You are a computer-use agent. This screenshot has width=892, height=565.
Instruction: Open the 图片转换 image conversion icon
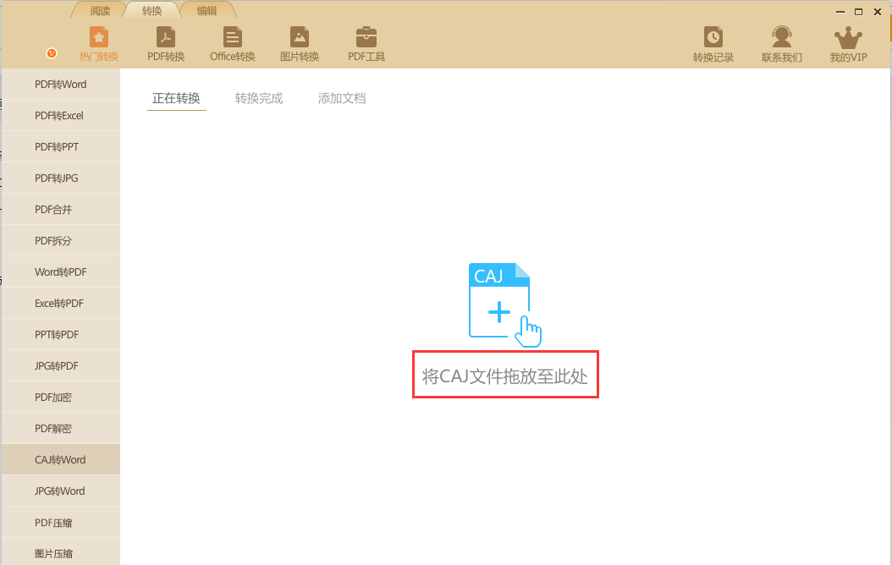coord(300,44)
